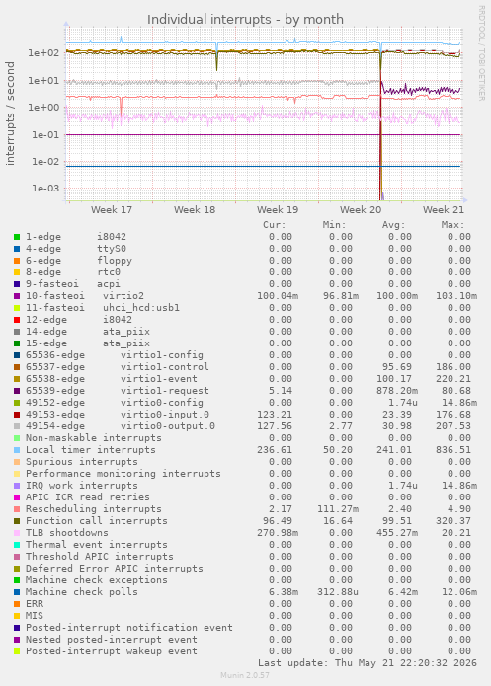Click the graph title Individual interrupts - by month
The image size is (491, 686).
pos(245,20)
